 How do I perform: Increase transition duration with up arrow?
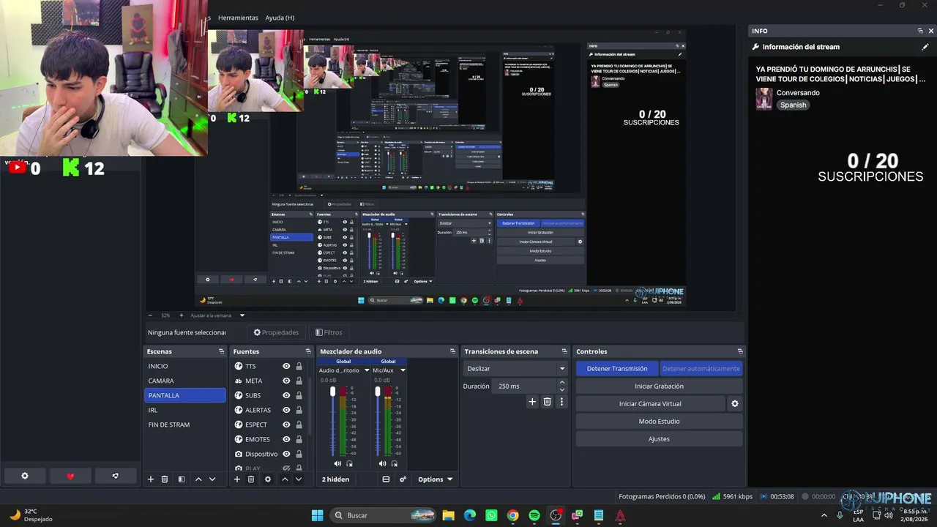click(x=562, y=382)
